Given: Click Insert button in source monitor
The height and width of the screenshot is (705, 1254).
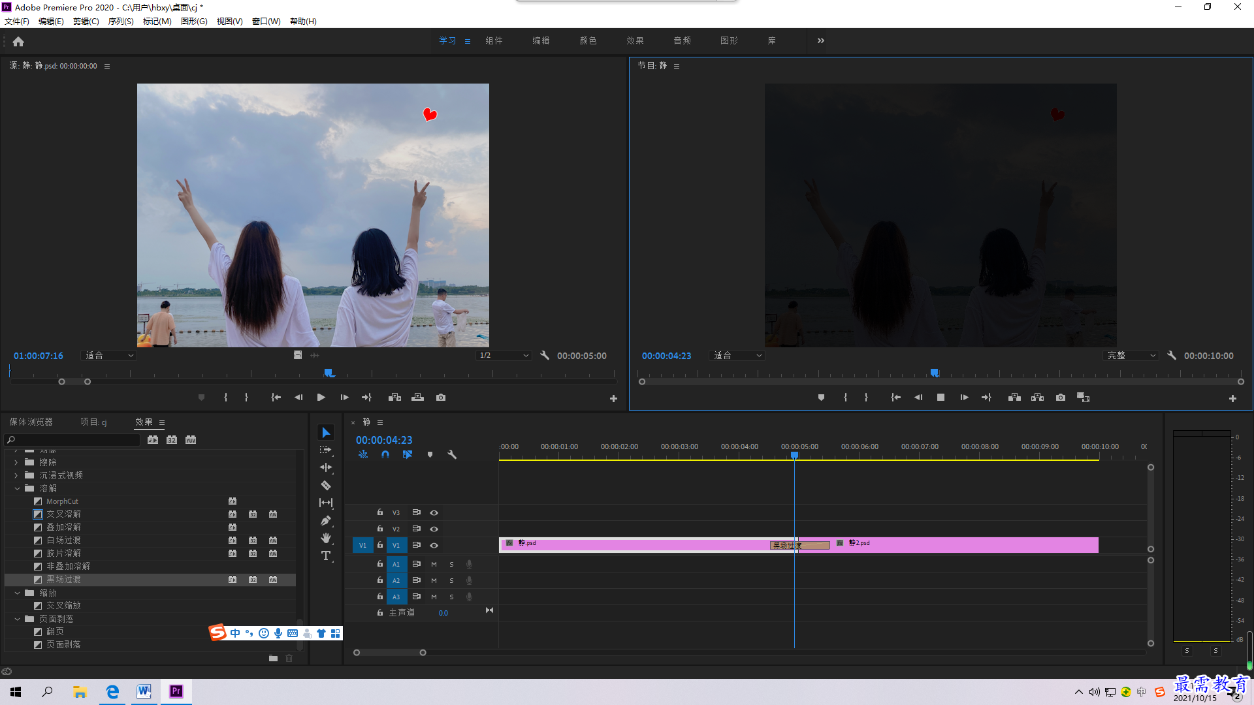Looking at the screenshot, I should (x=394, y=398).
